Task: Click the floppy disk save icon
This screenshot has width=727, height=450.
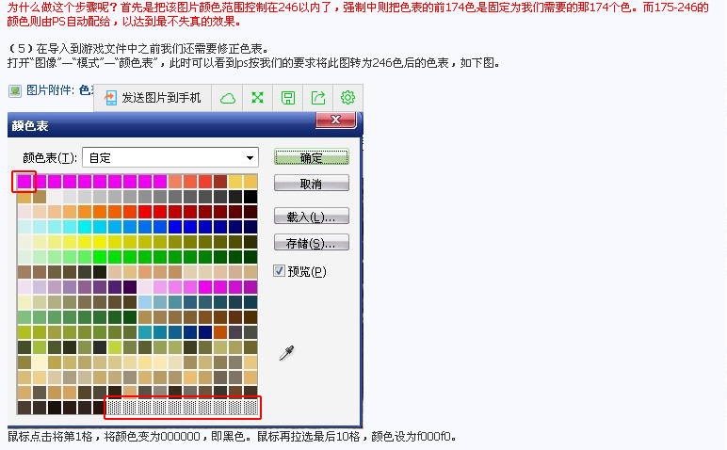Action: click(x=288, y=98)
